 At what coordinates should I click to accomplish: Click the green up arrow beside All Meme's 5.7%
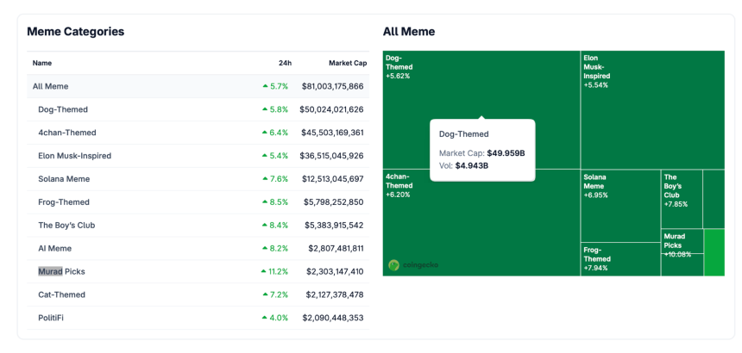(x=265, y=87)
